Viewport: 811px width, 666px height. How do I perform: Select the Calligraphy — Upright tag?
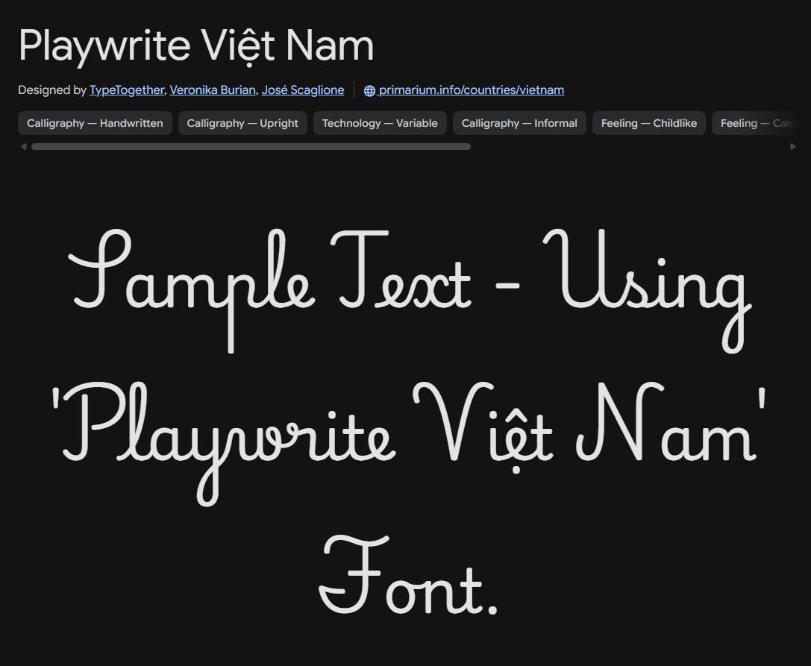tap(242, 123)
